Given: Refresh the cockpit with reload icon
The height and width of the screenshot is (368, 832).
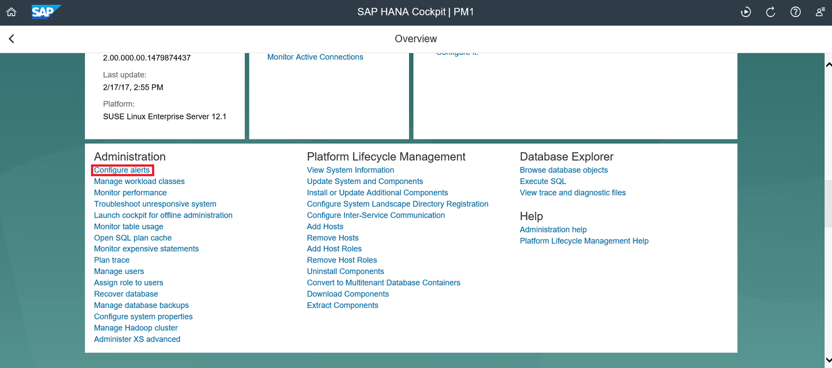Looking at the screenshot, I should 771,12.
